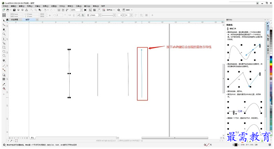
Task: Click the Import icon
Action: 59,10
